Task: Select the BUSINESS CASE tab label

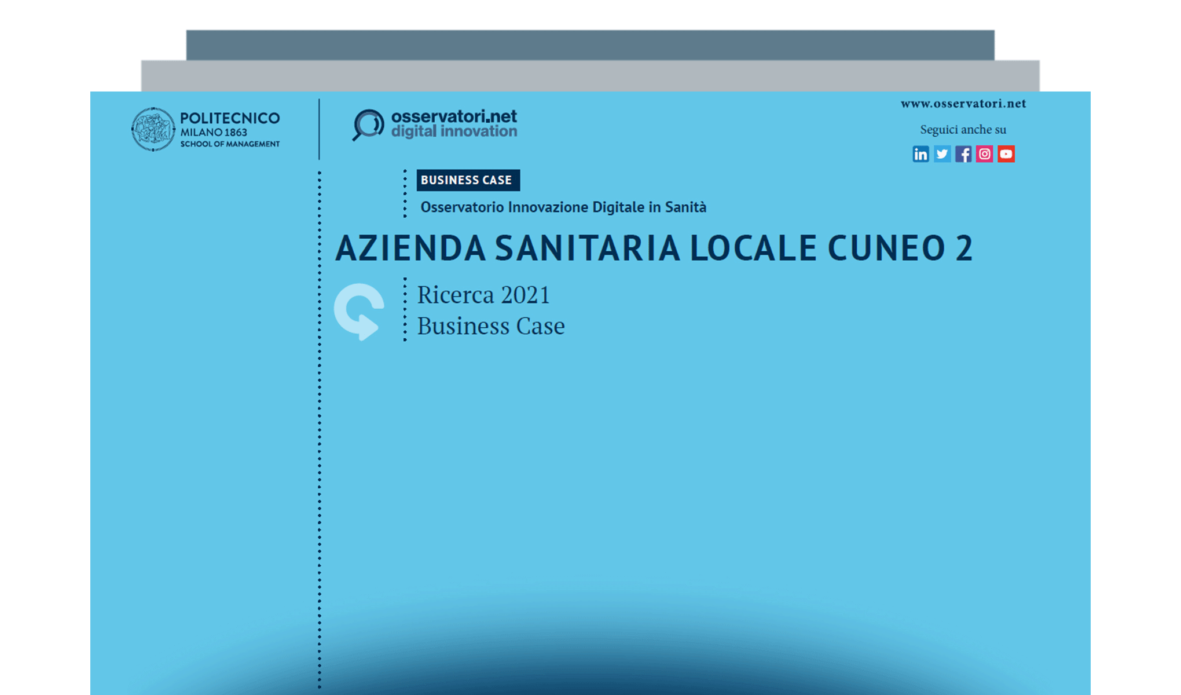Action: tap(468, 180)
